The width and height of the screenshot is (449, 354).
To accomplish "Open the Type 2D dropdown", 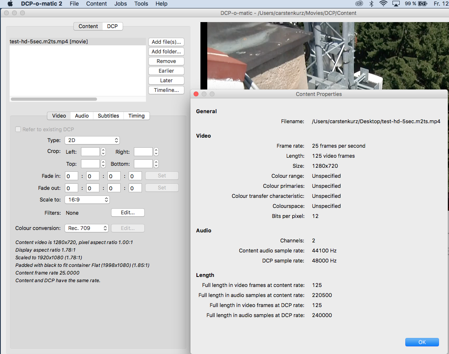I will [x=92, y=140].
